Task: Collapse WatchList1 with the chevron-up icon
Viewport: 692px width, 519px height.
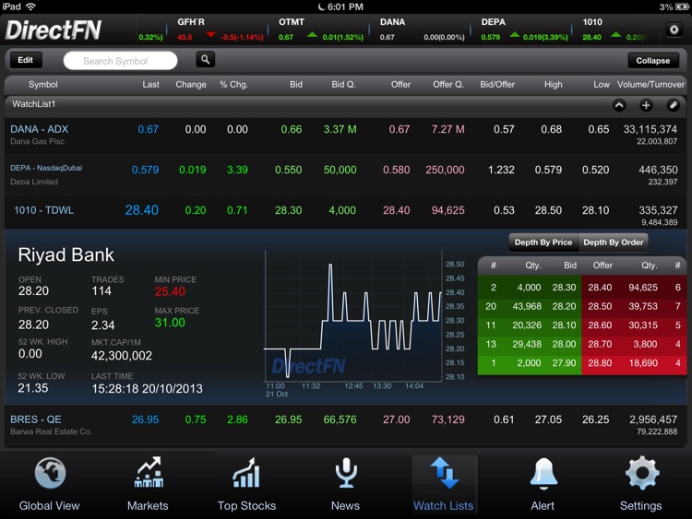Action: click(x=619, y=105)
